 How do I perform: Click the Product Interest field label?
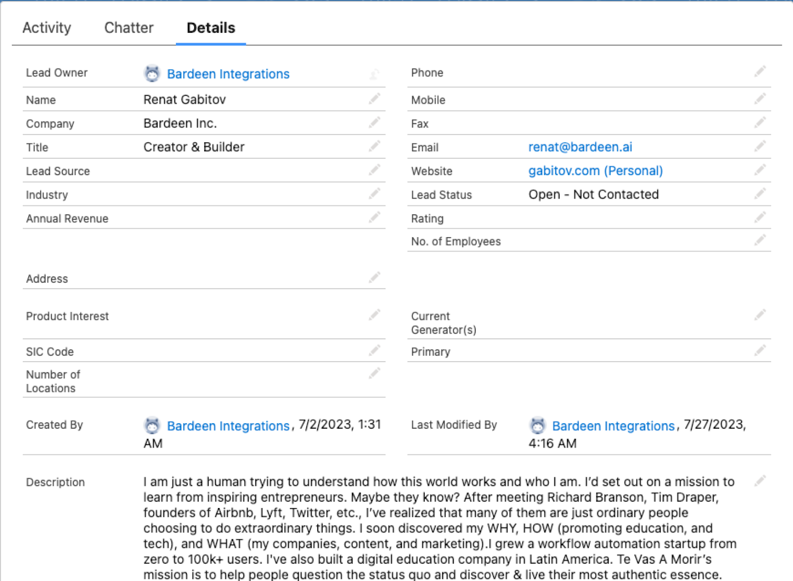[67, 317]
